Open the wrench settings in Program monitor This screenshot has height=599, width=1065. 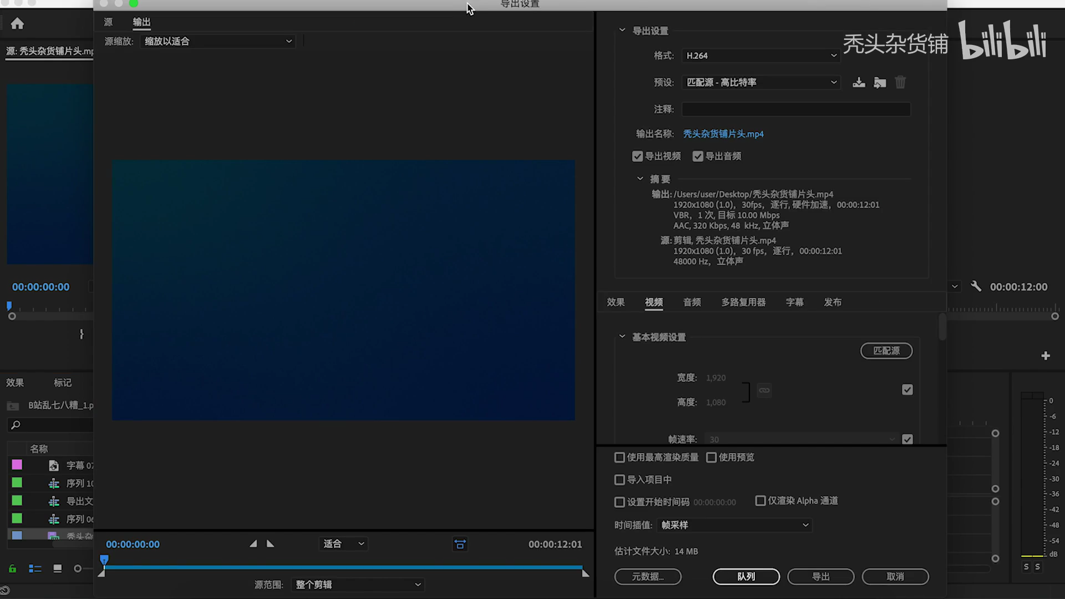976,286
